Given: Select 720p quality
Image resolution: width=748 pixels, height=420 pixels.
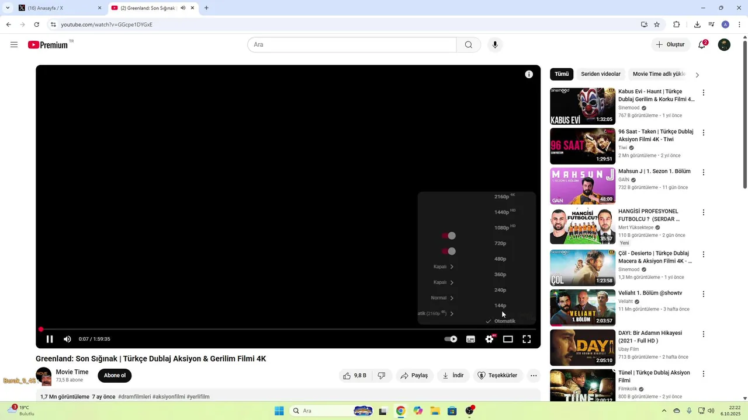Looking at the screenshot, I should 500,243.
